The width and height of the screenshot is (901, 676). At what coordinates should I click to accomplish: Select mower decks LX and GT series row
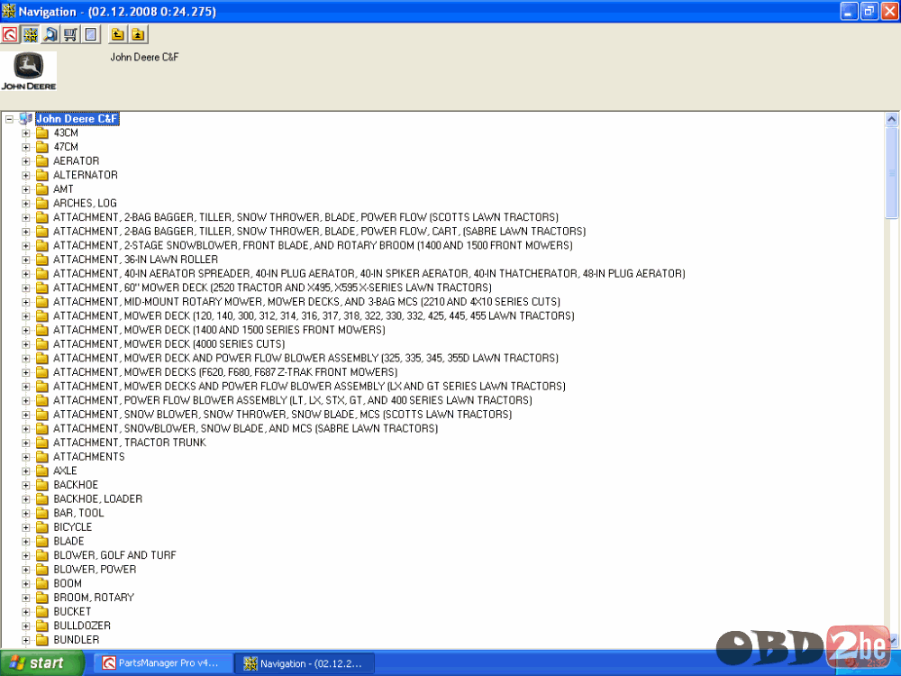tap(309, 387)
